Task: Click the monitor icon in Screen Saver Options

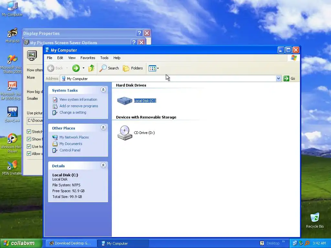Action: (32, 56)
